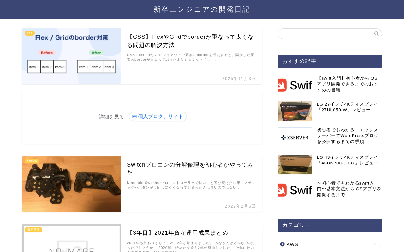Click the AWS post count badge 9
The image size is (404, 252).
pyautogui.click(x=375, y=244)
